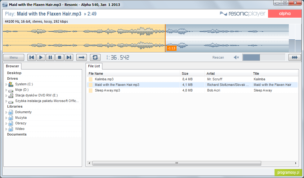Click the -1:13 remaining time marker
The height and width of the screenshot is (178, 304).
[x=172, y=48]
